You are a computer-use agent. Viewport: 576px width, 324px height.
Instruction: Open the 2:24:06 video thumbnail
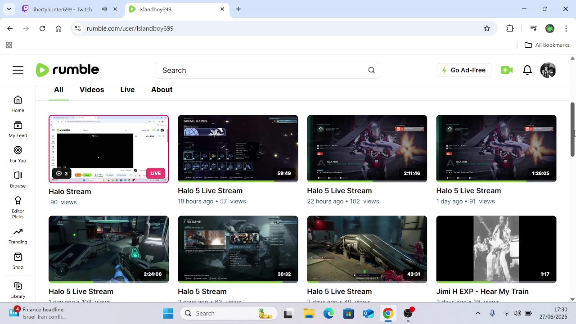(109, 249)
